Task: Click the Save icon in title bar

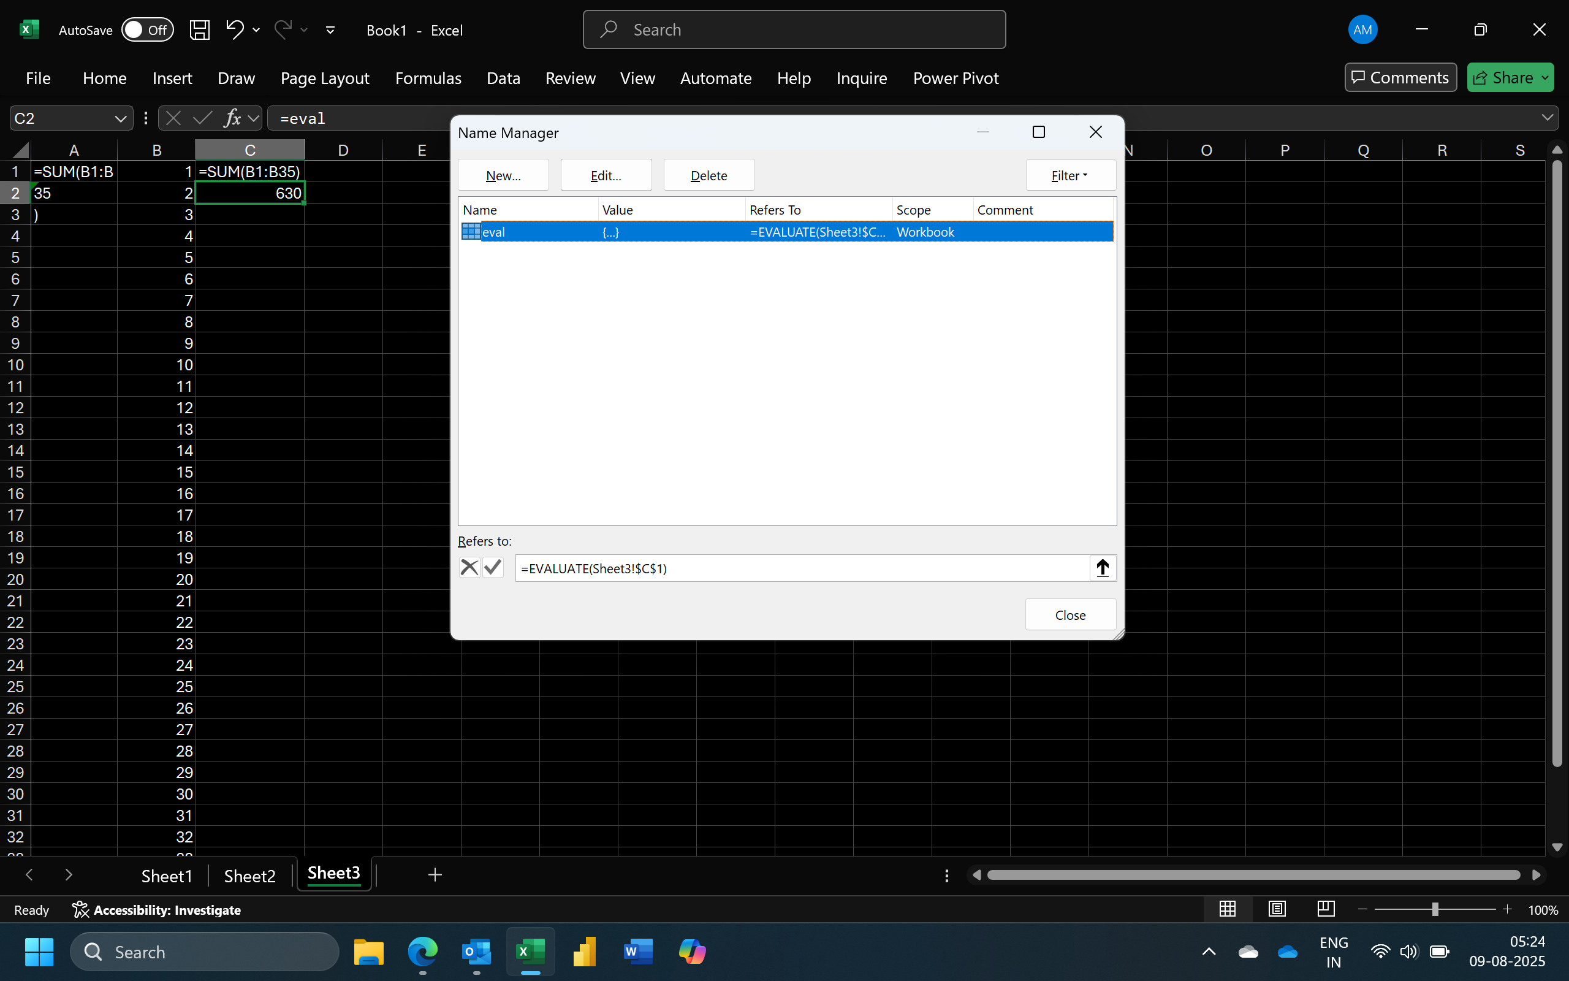Action: pos(199,30)
